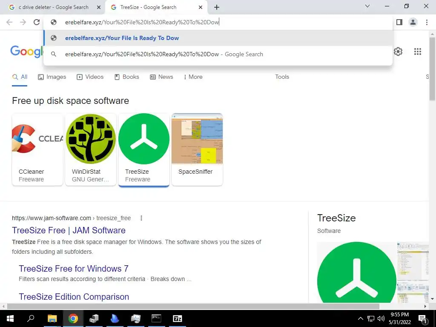
Task: Click the blue shark taskbar app icon
Action: pos(115,318)
